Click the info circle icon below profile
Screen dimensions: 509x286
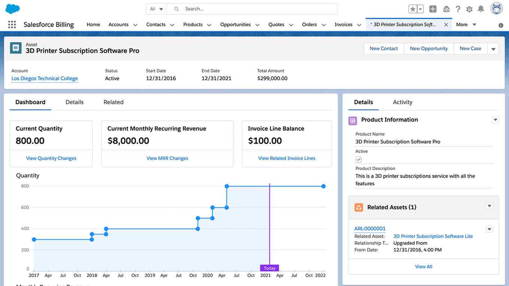pos(501,25)
